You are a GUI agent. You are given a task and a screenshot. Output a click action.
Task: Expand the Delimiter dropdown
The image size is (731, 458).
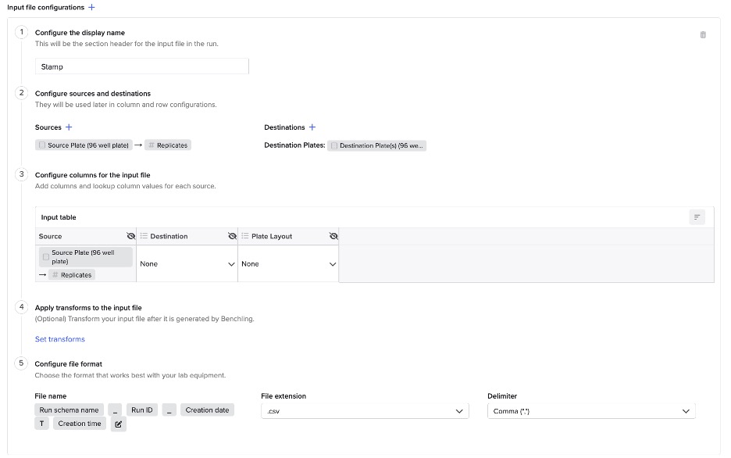(590, 411)
